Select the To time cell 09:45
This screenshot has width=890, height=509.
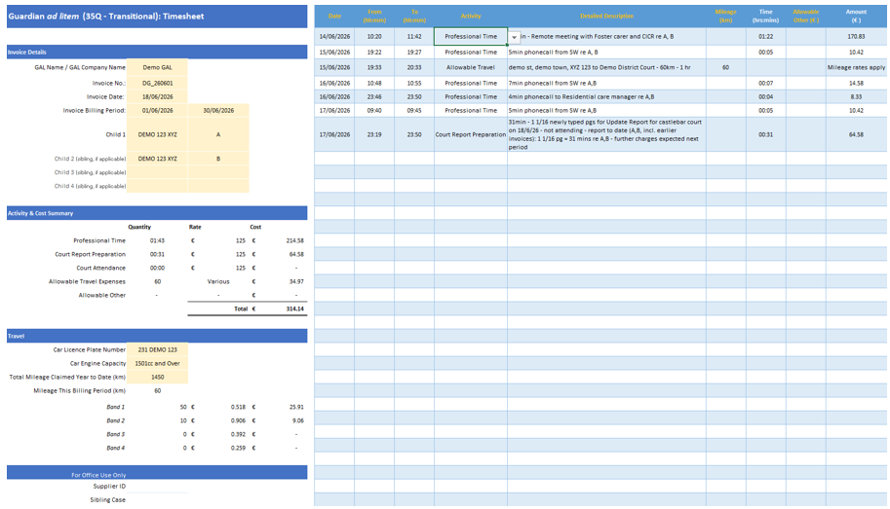pyautogui.click(x=414, y=111)
